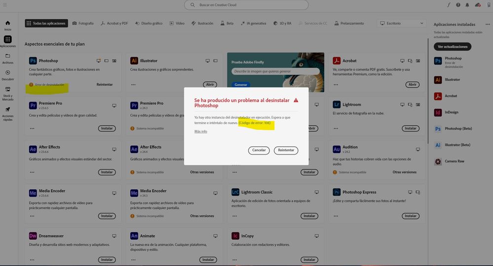Open the Escritorio platform dropdown
This screenshot has width=493, height=266.
point(402,23)
